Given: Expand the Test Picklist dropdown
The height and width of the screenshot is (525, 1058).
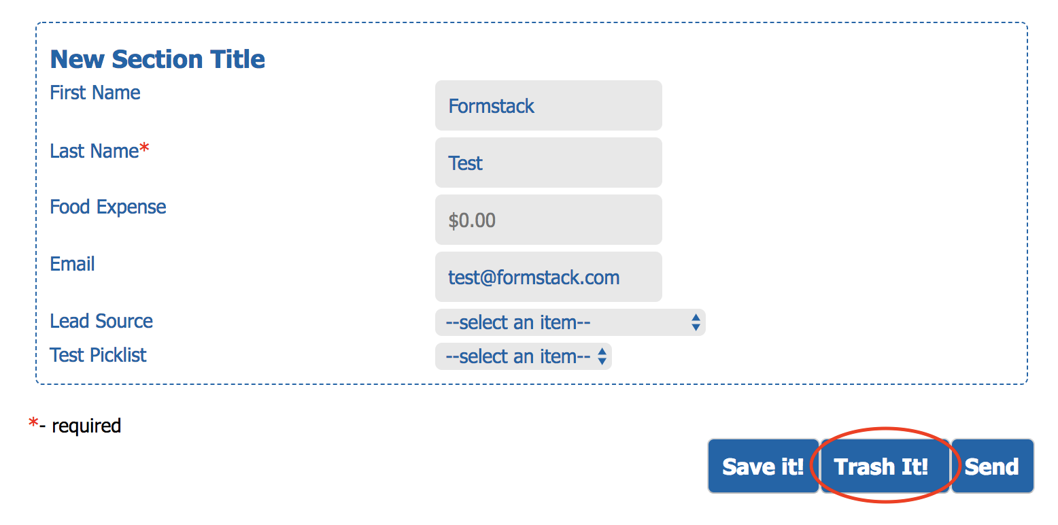Looking at the screenshot, I should coord(518,356).
